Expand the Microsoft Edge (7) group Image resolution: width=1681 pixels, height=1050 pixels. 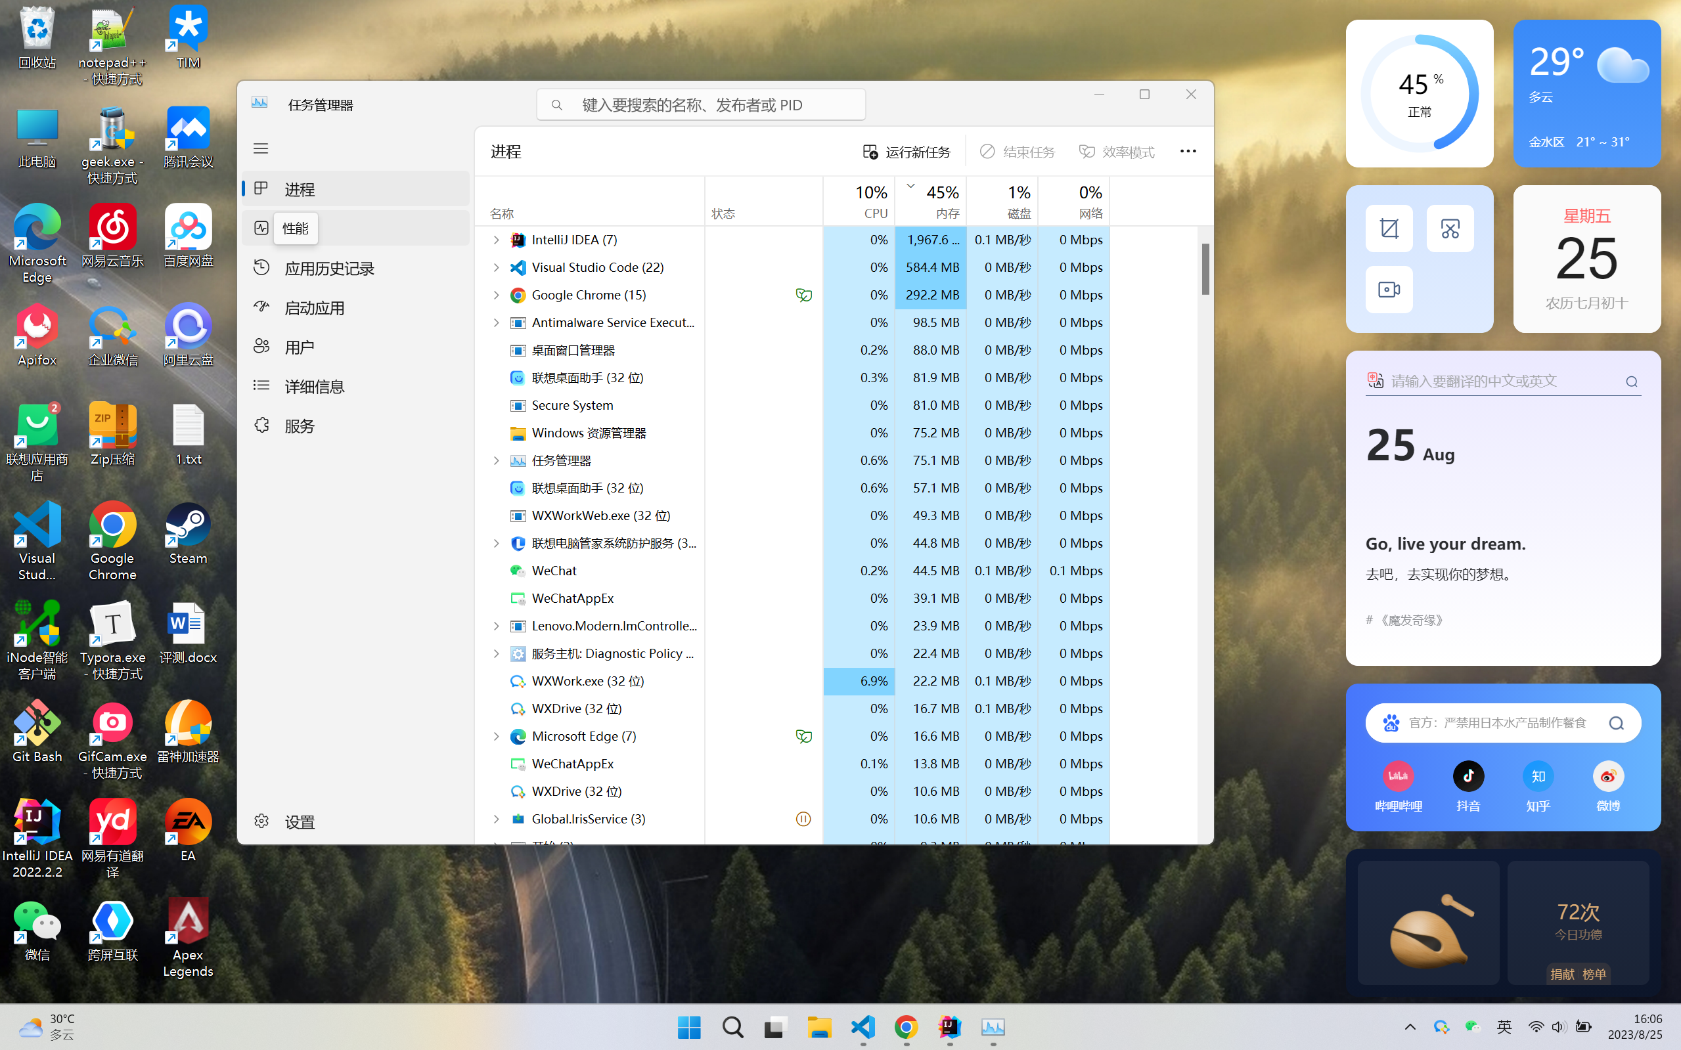496,736
